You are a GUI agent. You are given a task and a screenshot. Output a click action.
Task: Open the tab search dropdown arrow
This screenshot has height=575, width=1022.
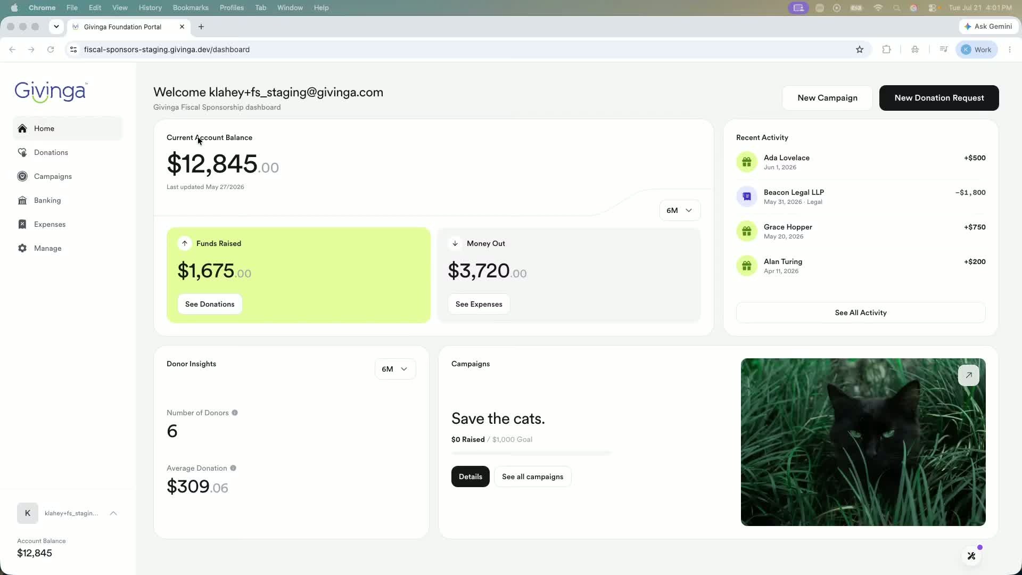click(x=56, y=27)
